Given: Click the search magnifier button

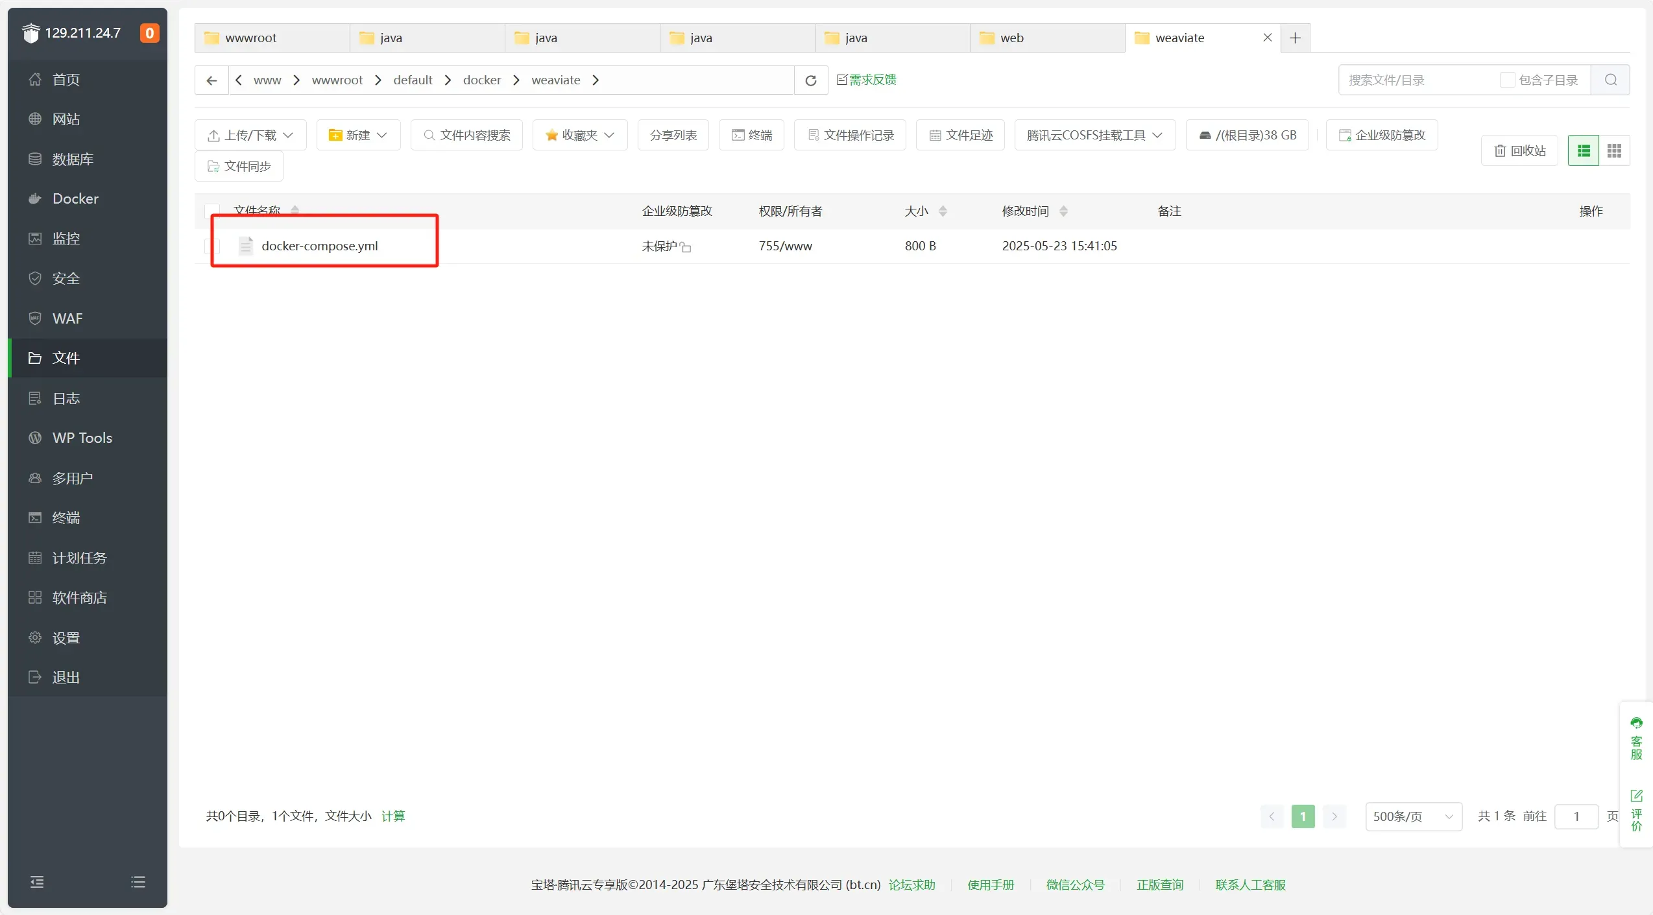Looking at the screenshot, I should pos(1610,80).
